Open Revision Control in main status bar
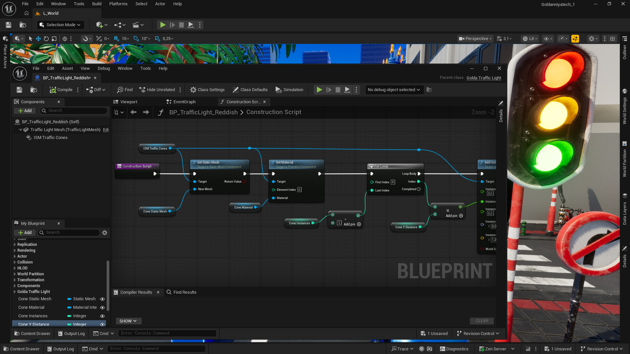The width and height of the screenshot is (630, 354). tap(602, 349)
